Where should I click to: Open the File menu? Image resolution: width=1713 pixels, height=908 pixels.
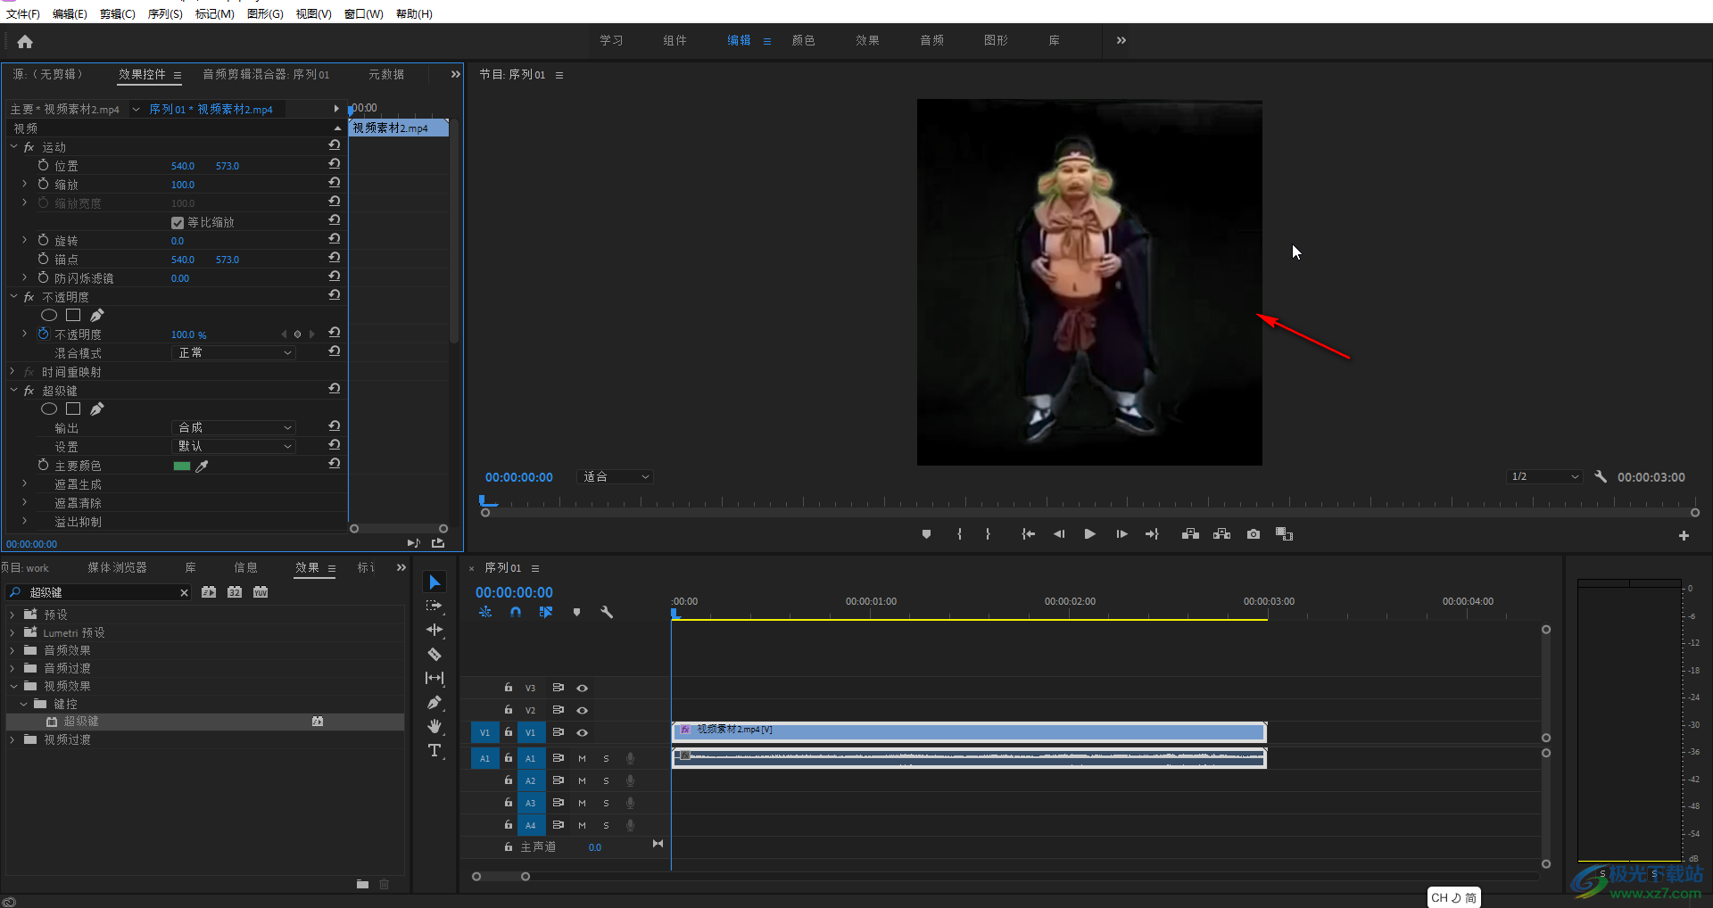22,13
